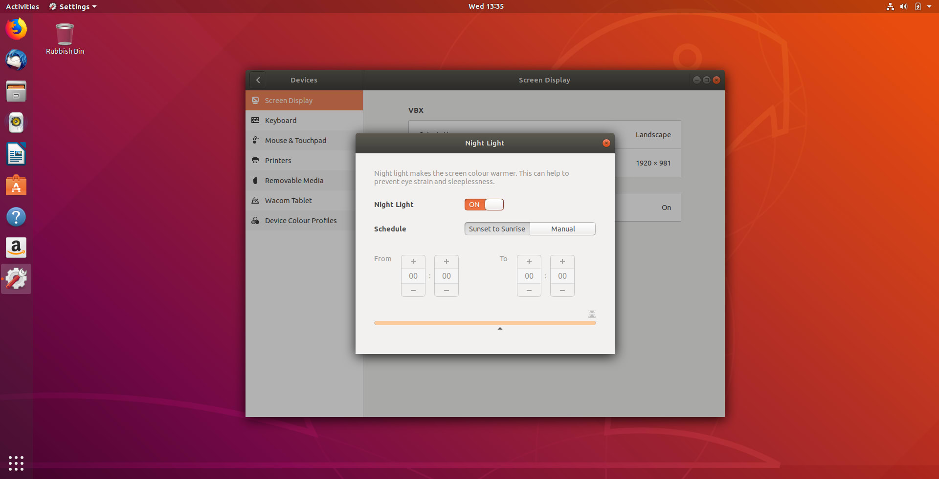Open Wacom Tablet settings
Screen dimensions: 939x479
click(x=304, y=201)
